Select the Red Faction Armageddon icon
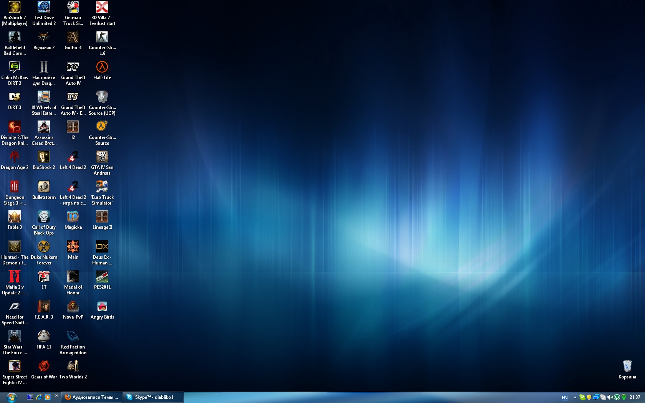The image size is (645, 403). coord(73,343)
